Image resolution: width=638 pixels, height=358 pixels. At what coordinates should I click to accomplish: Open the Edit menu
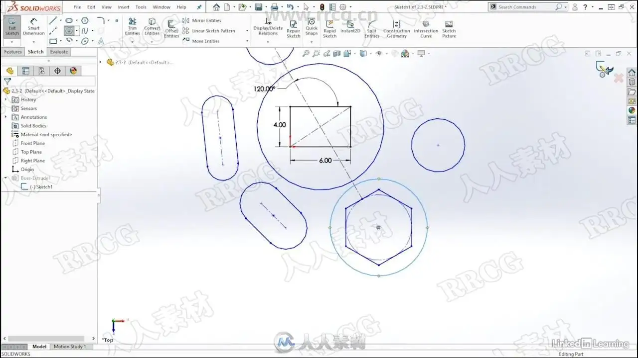(91, 7)
